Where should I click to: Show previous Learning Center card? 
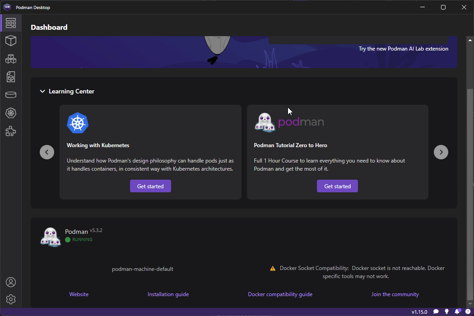click(47, 152)
